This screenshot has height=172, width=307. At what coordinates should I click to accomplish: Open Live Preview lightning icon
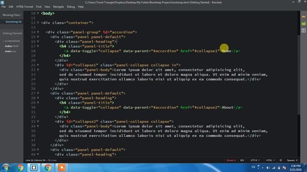pyautogui.click(x=304, y=17)
